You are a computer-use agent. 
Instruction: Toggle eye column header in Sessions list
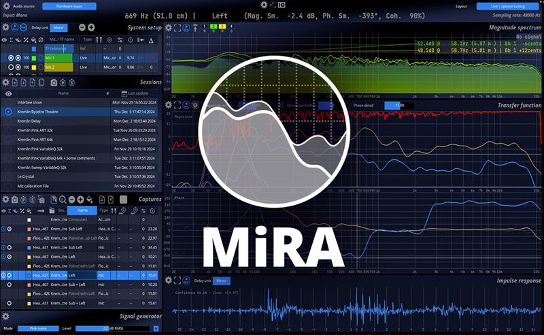[x=9, y=93]
